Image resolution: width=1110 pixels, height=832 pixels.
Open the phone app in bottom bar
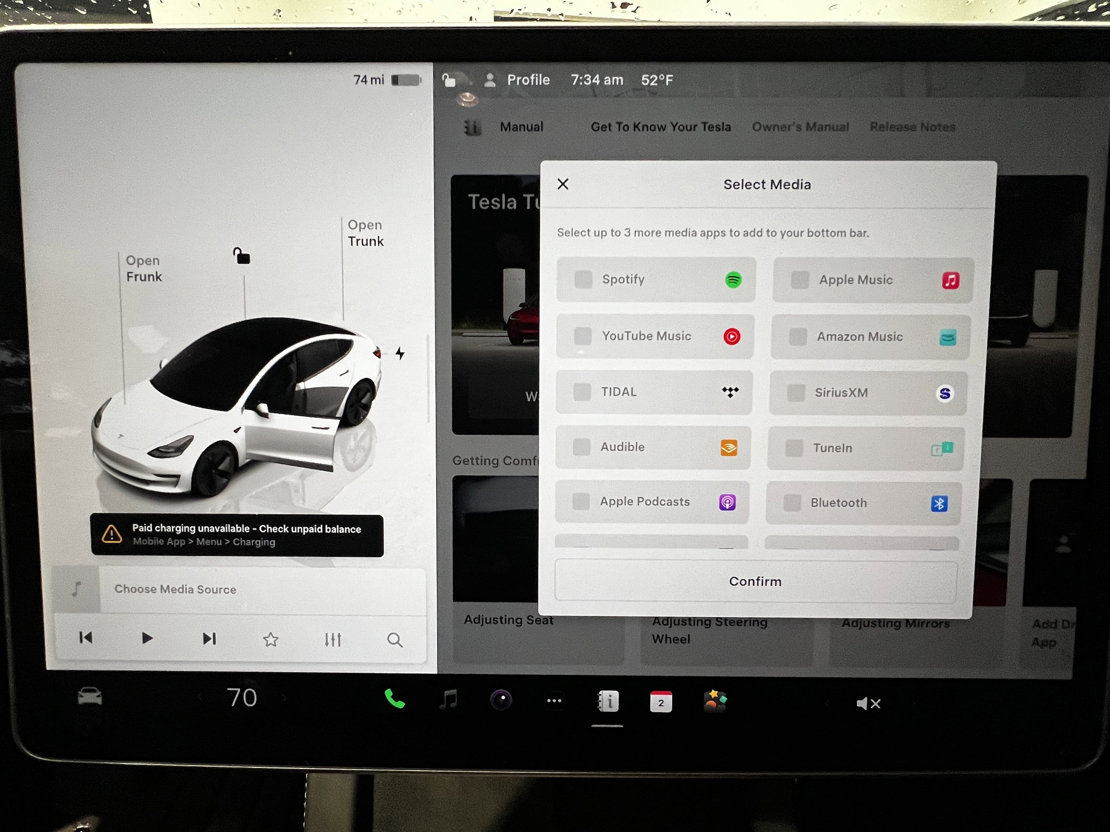click(x=394, y=699)
